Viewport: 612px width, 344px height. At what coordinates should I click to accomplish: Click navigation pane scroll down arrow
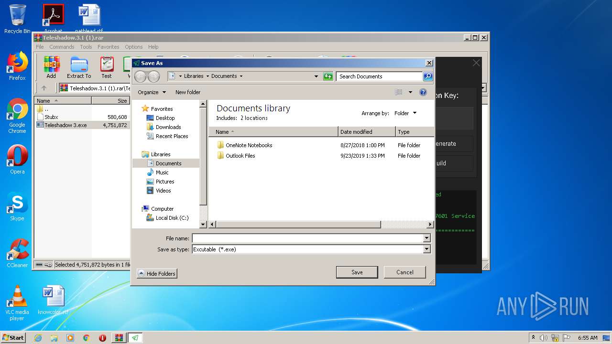(x=203, y=224)
